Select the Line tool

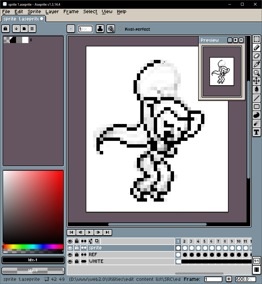[x=256, y=98]
